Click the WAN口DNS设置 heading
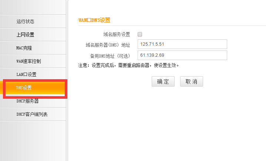Image resolution: width=266 pixels, height=161 pixels. 94,20
